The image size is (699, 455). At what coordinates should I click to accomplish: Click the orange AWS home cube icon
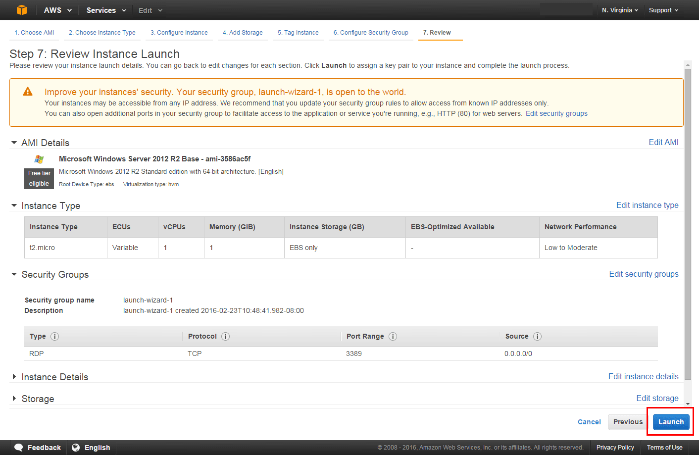[21, 10]
